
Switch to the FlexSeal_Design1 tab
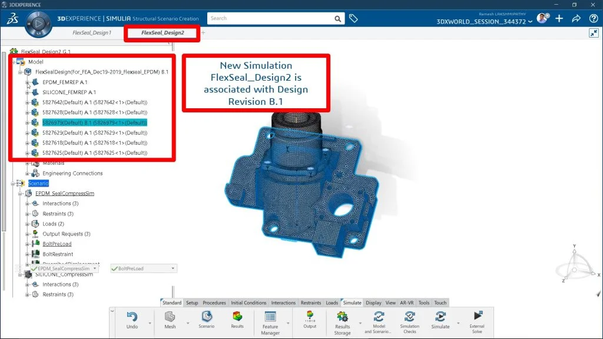pyautogui.click(x=92, y=33)
